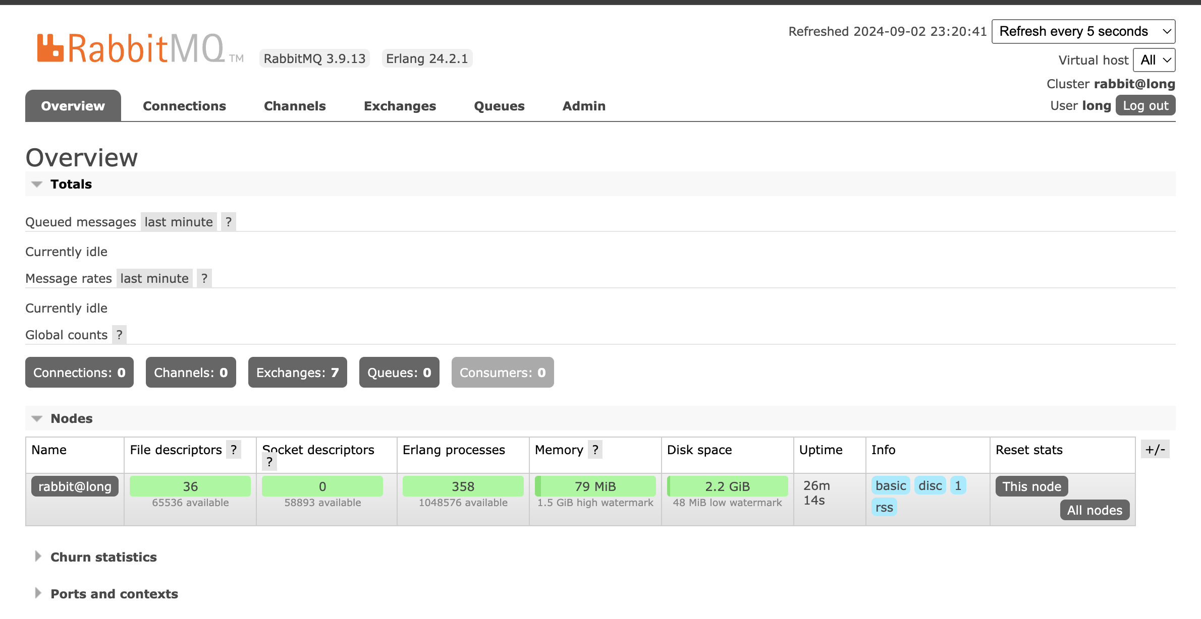Click the Log out button
The width and height of the screenshot is (1201, 619).
click(1145, 105)
